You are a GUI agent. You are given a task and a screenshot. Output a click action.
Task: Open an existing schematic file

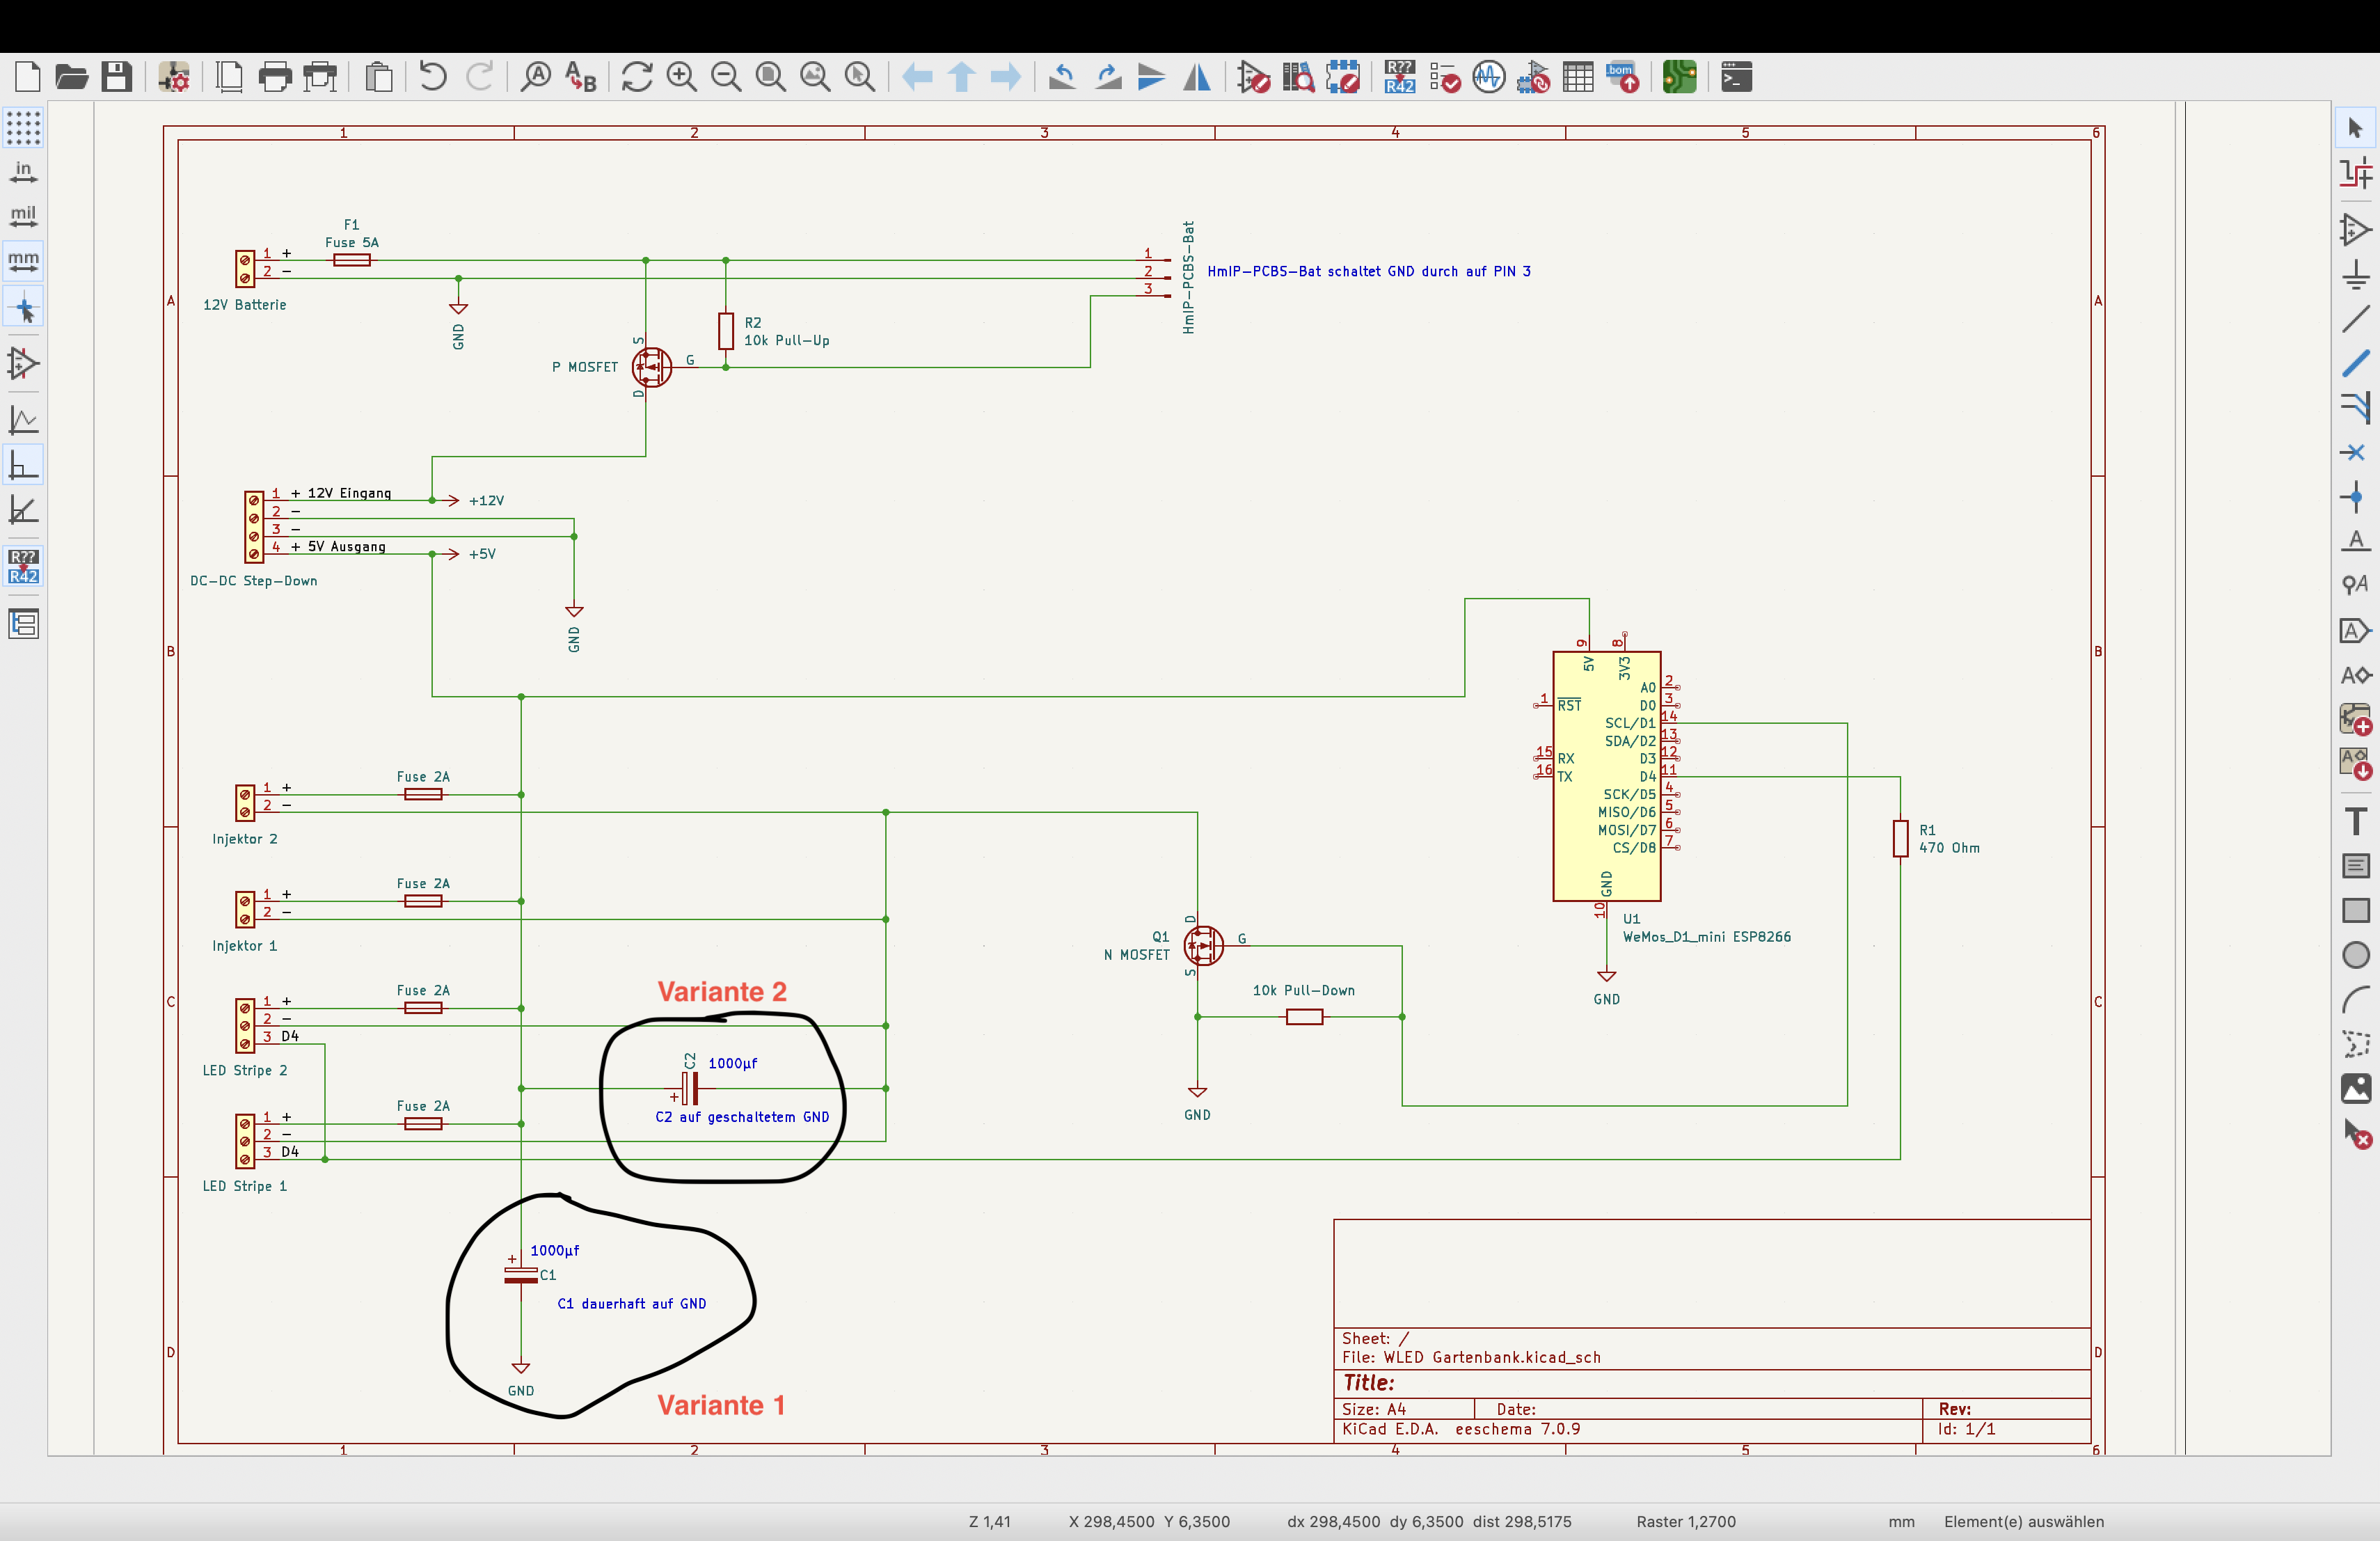[72, 77]
